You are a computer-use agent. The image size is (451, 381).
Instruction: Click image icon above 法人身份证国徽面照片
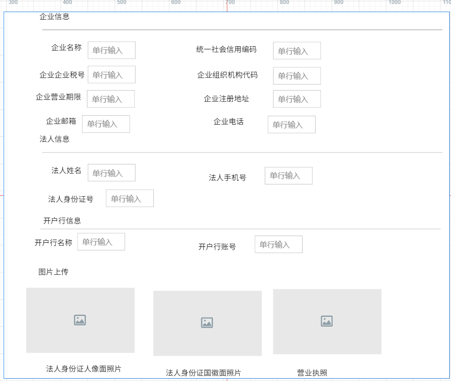pos(207,323)
